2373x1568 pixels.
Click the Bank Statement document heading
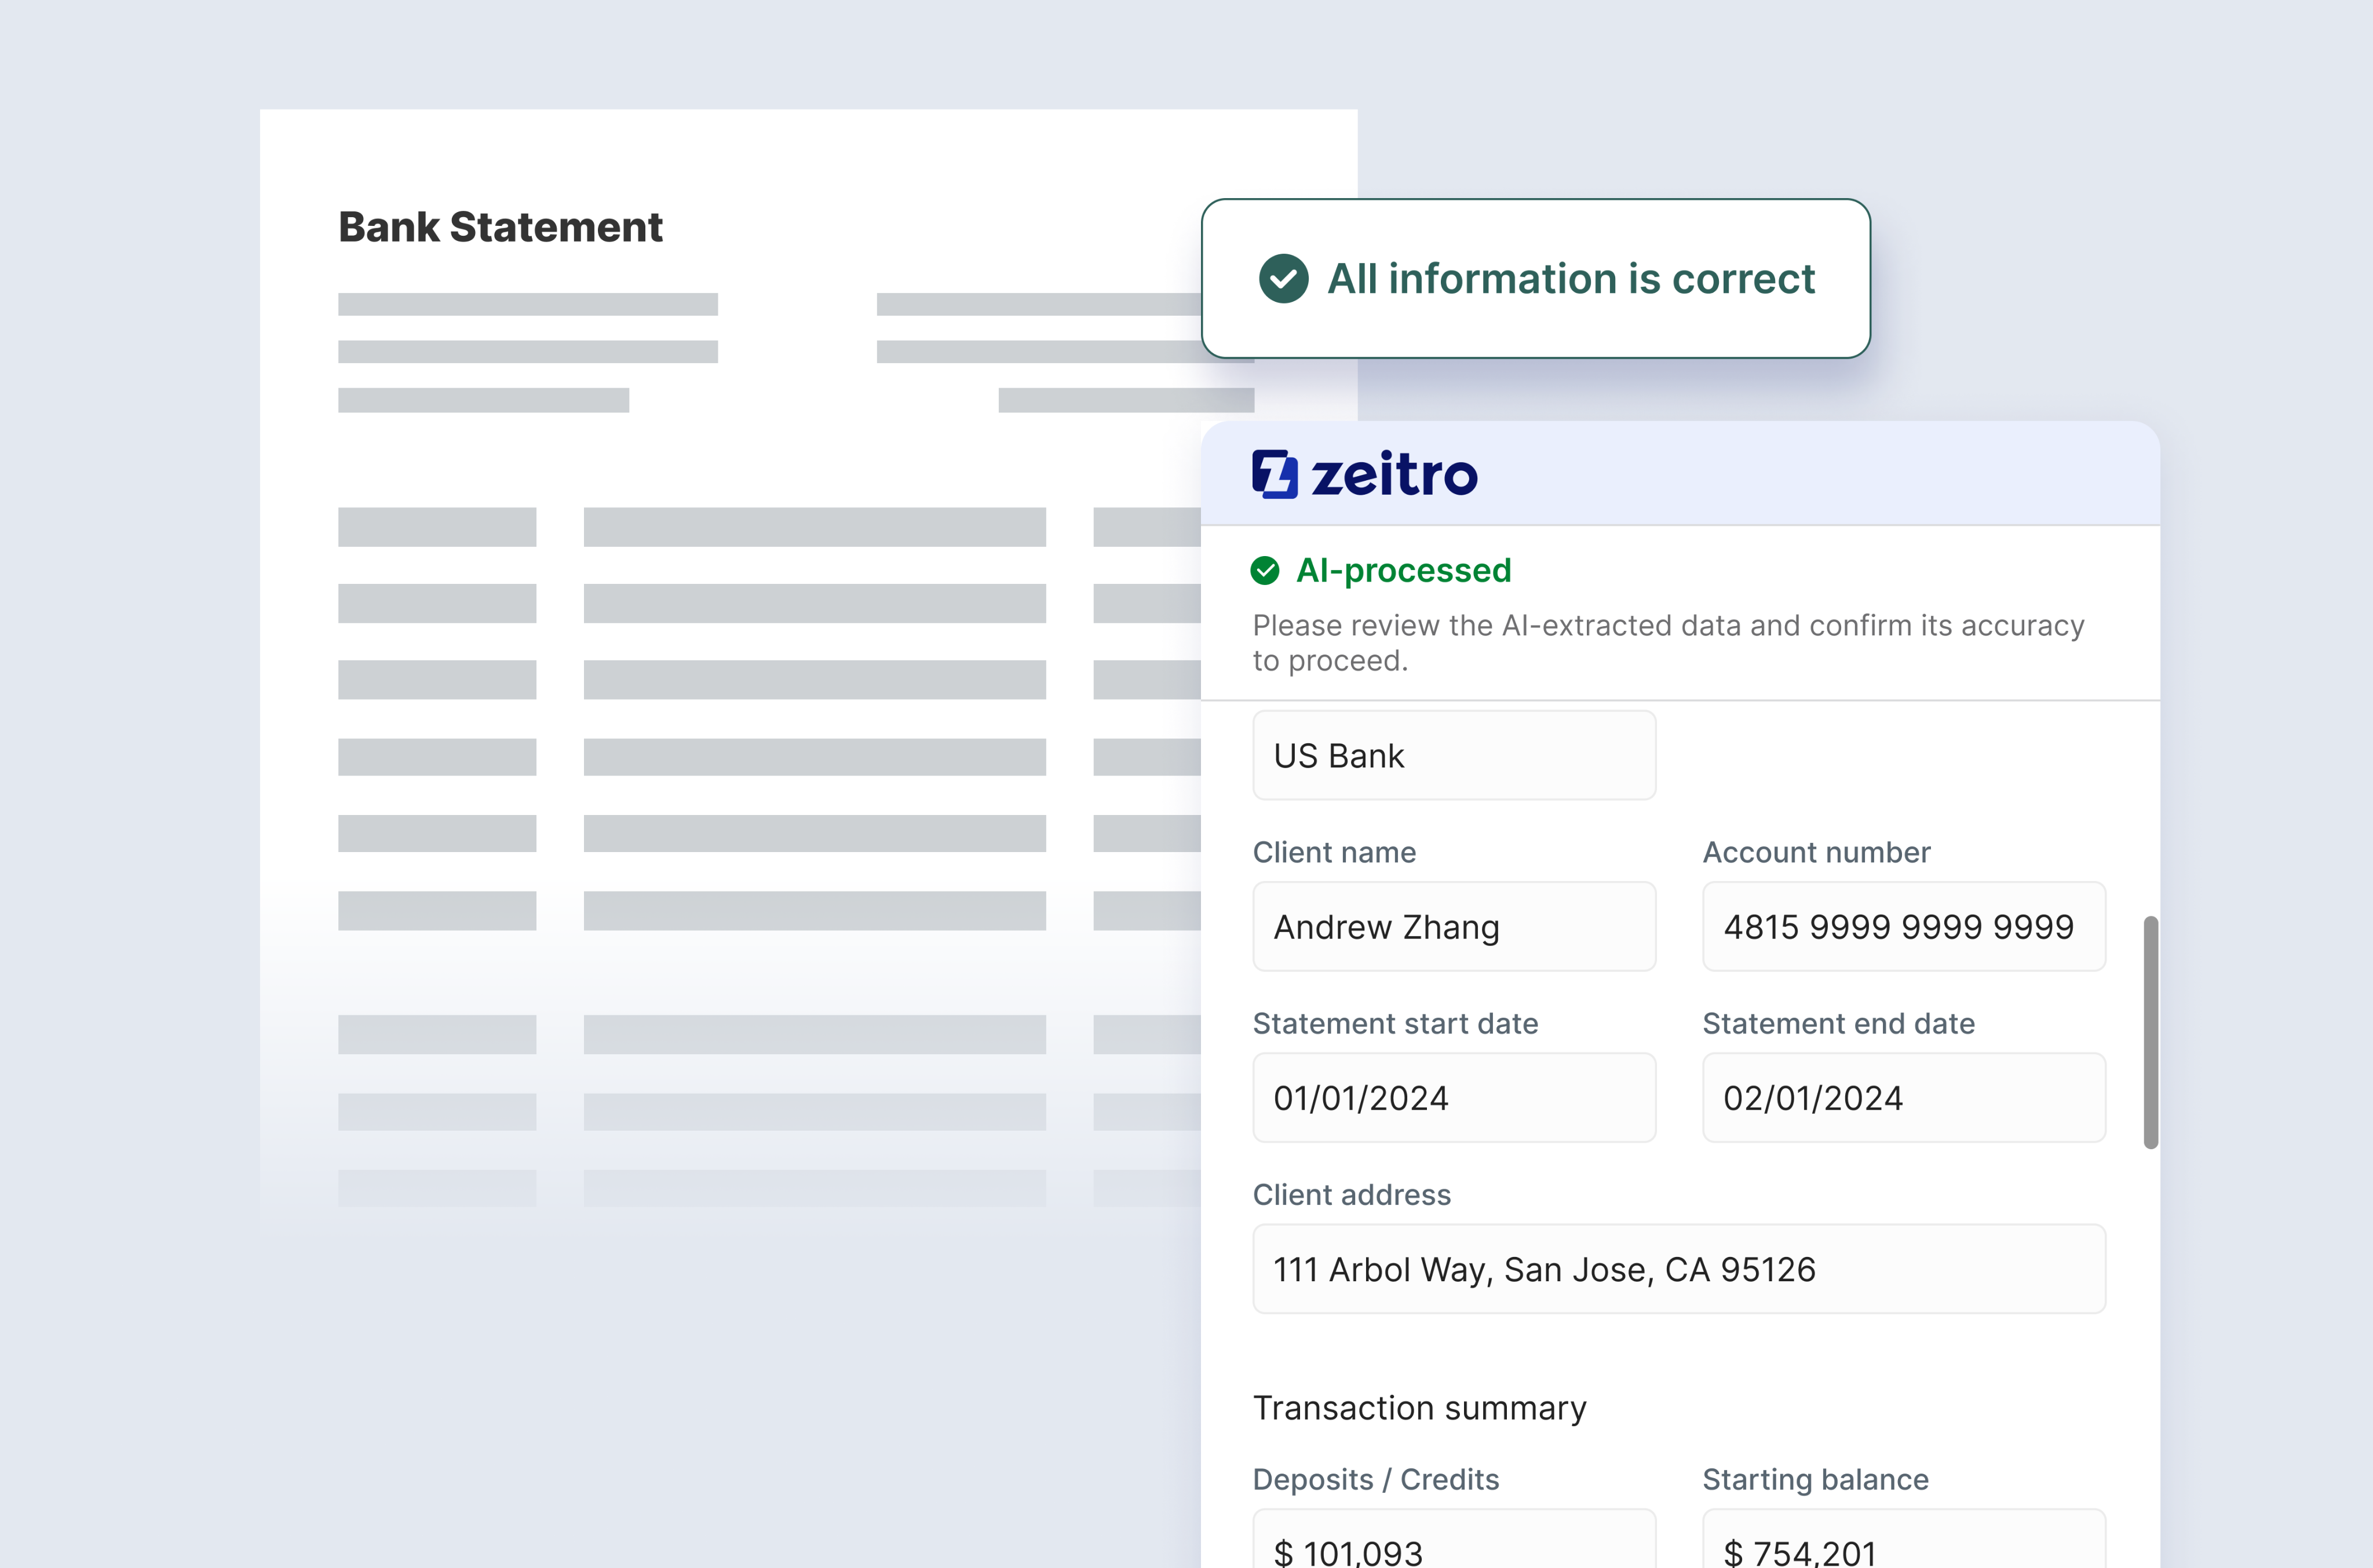(500, 227)
